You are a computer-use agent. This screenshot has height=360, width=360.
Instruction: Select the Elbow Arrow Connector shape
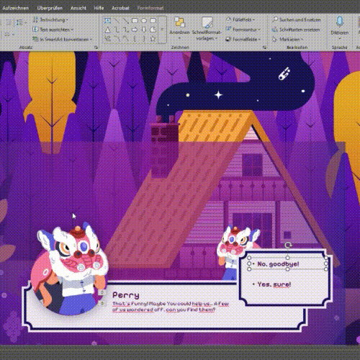(125, 30)
